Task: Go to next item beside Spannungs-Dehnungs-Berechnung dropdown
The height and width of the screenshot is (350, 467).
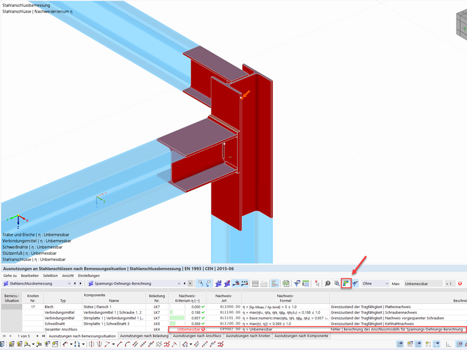Action: tap(190, 283)
